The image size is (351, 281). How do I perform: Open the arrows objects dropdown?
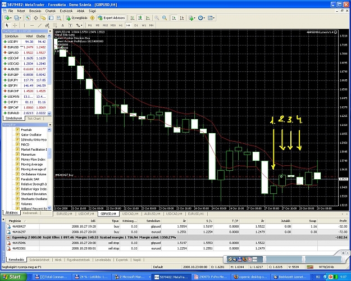(x=79, y=25)
